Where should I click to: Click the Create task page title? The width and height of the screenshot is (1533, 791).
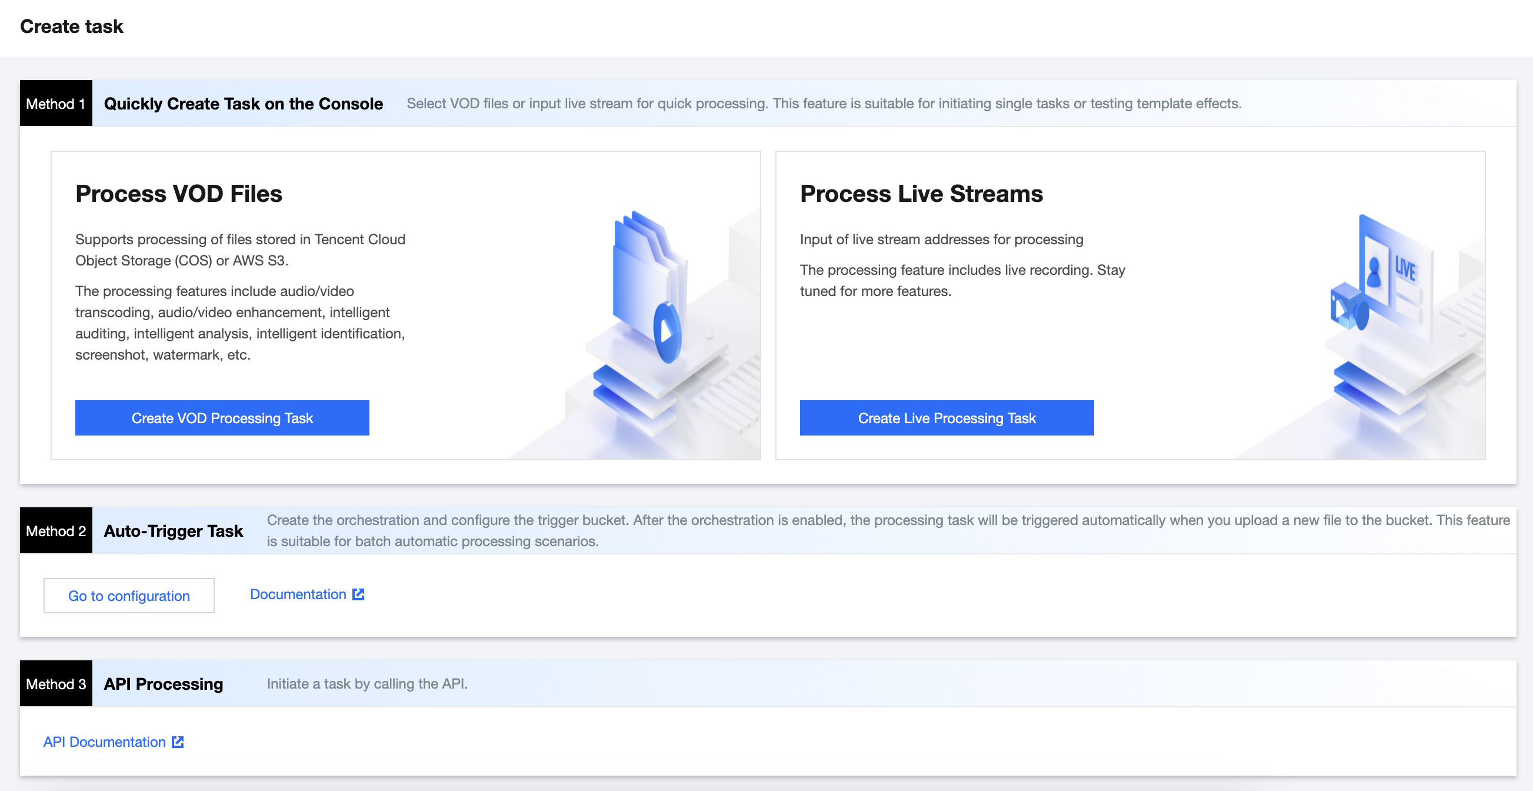coord(71,26)
